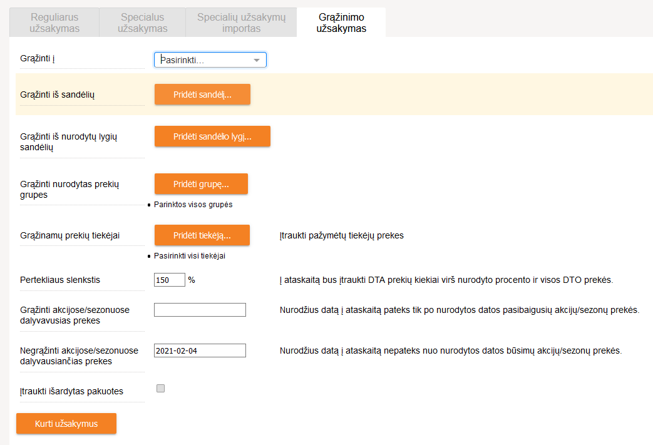Viewport: 653px width, 445px height.
Task: Click Pridėti sandėlio lygį... button
Action: pyautogui.click(x=212, y=136)
